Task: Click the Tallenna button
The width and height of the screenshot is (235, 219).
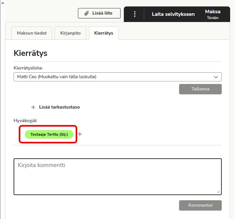Action: [x=200, y=89]
